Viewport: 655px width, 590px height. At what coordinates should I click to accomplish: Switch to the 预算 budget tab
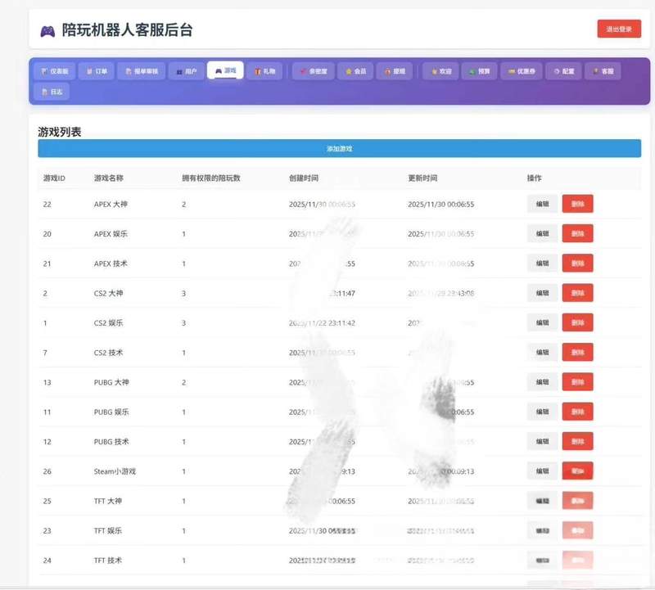[x=480, y=71]
